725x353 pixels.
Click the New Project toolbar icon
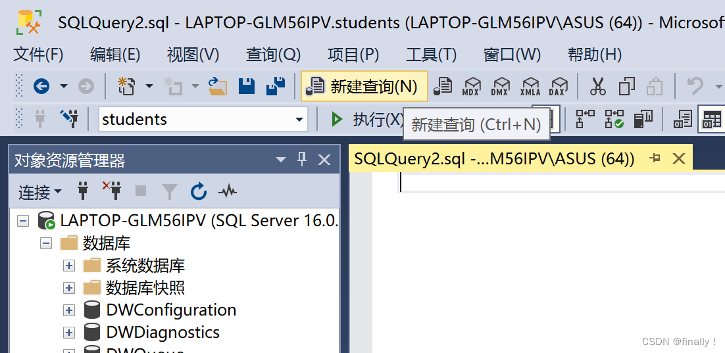[x=126, y=86]
